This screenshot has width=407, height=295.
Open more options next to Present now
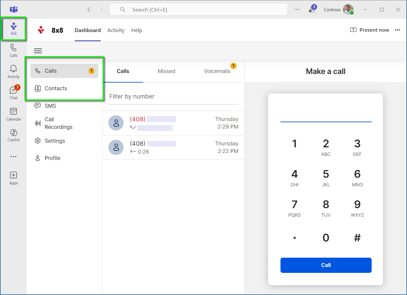pos(397,30)
